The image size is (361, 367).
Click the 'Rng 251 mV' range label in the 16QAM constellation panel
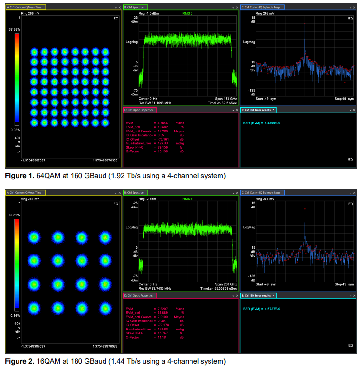pyautogui.click(x=30, y=199)
